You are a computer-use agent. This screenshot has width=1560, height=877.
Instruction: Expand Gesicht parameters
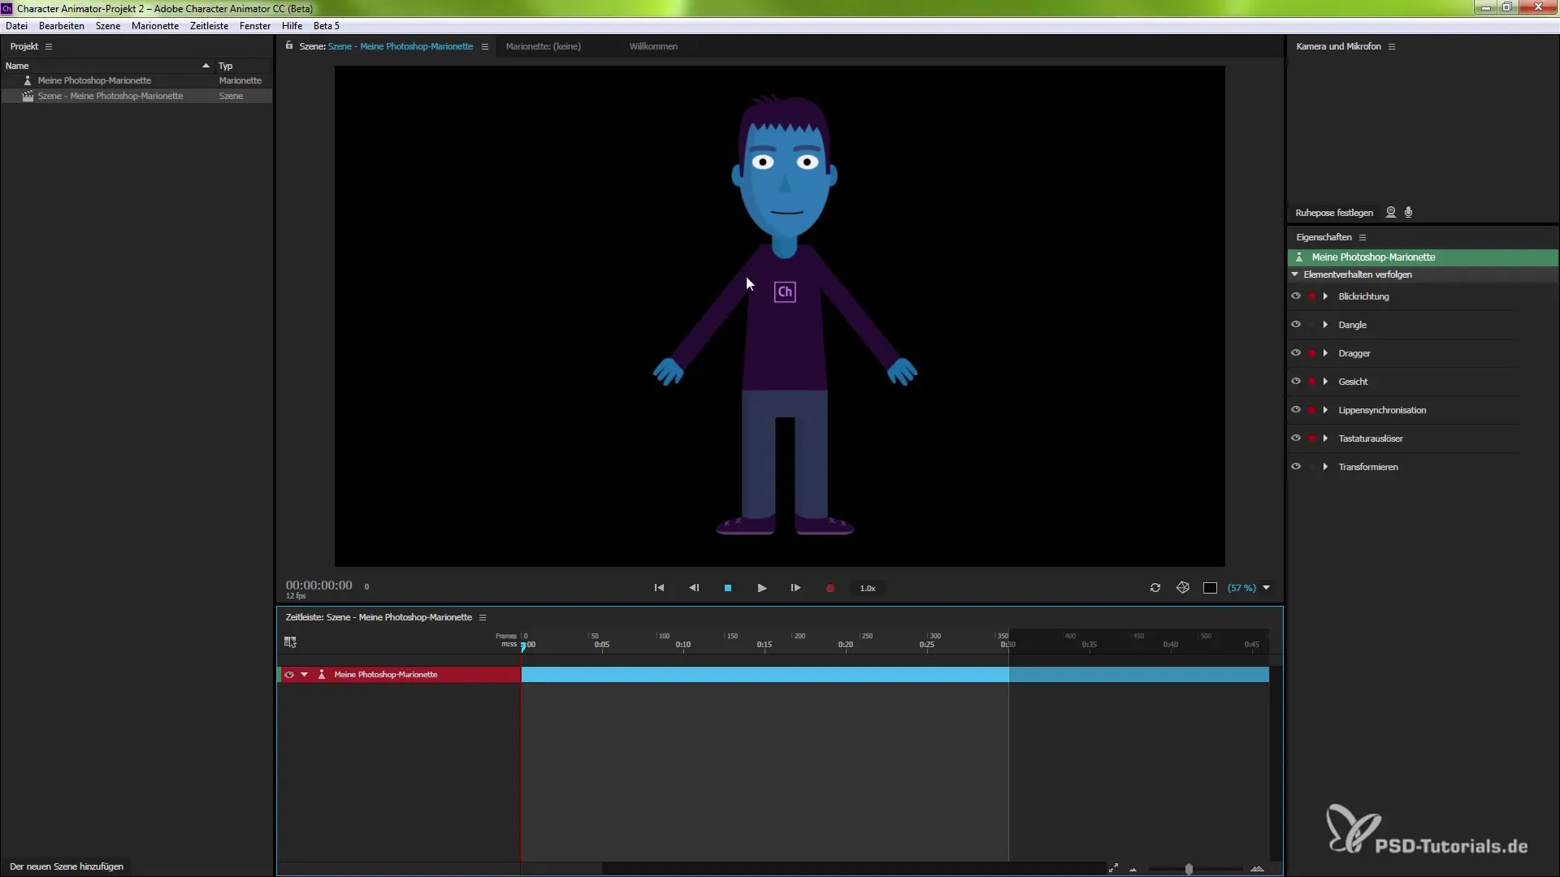click(x=1326, y=382)
